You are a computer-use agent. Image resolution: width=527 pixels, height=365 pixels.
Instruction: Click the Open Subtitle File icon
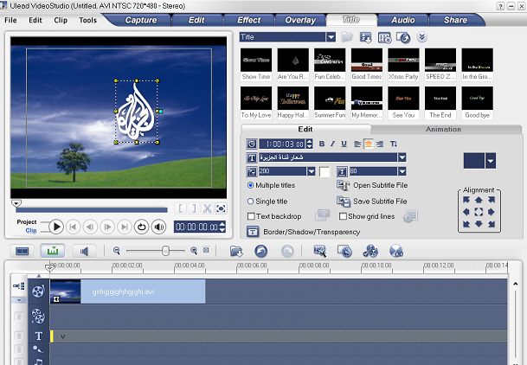click(344, 185)
